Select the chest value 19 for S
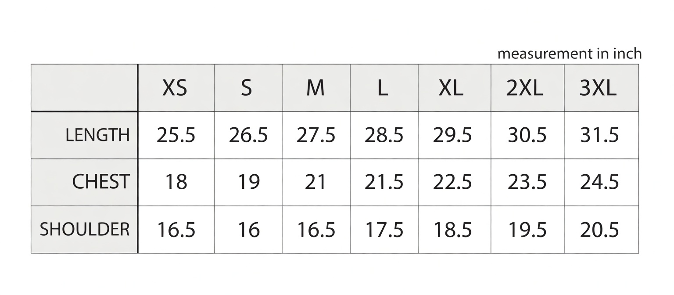The height and width of the screenshot is (295, 674). [x=248, y=182]
